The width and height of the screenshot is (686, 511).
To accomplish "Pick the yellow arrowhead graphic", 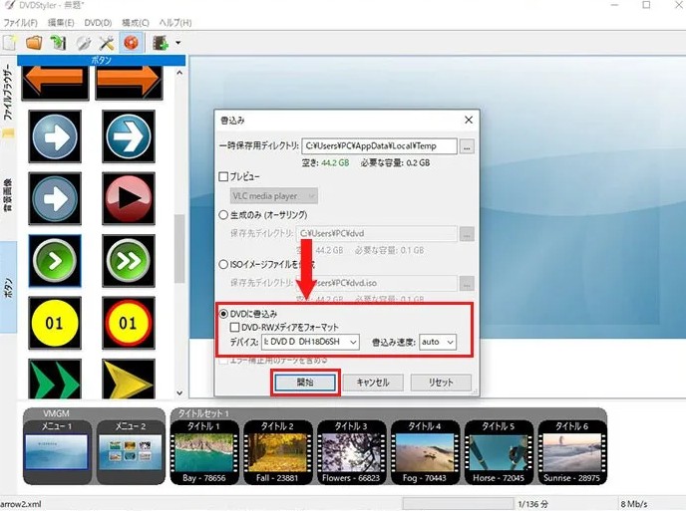I will pos(129,379).
